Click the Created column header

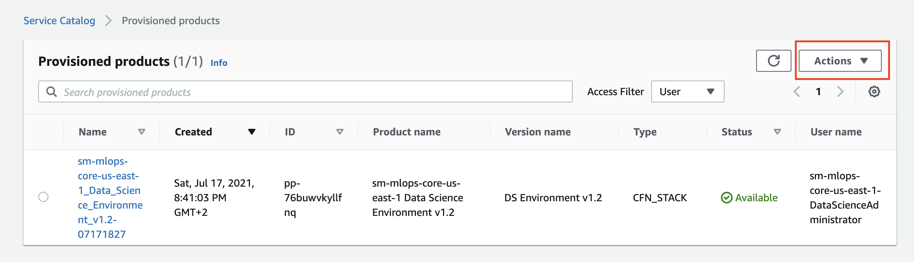pyautogui.click(x=193, y=132)
